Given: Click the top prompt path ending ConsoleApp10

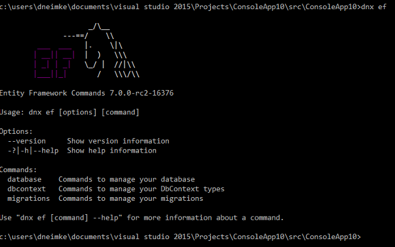Looking at the screenshot, I should (x=180, y=7).
